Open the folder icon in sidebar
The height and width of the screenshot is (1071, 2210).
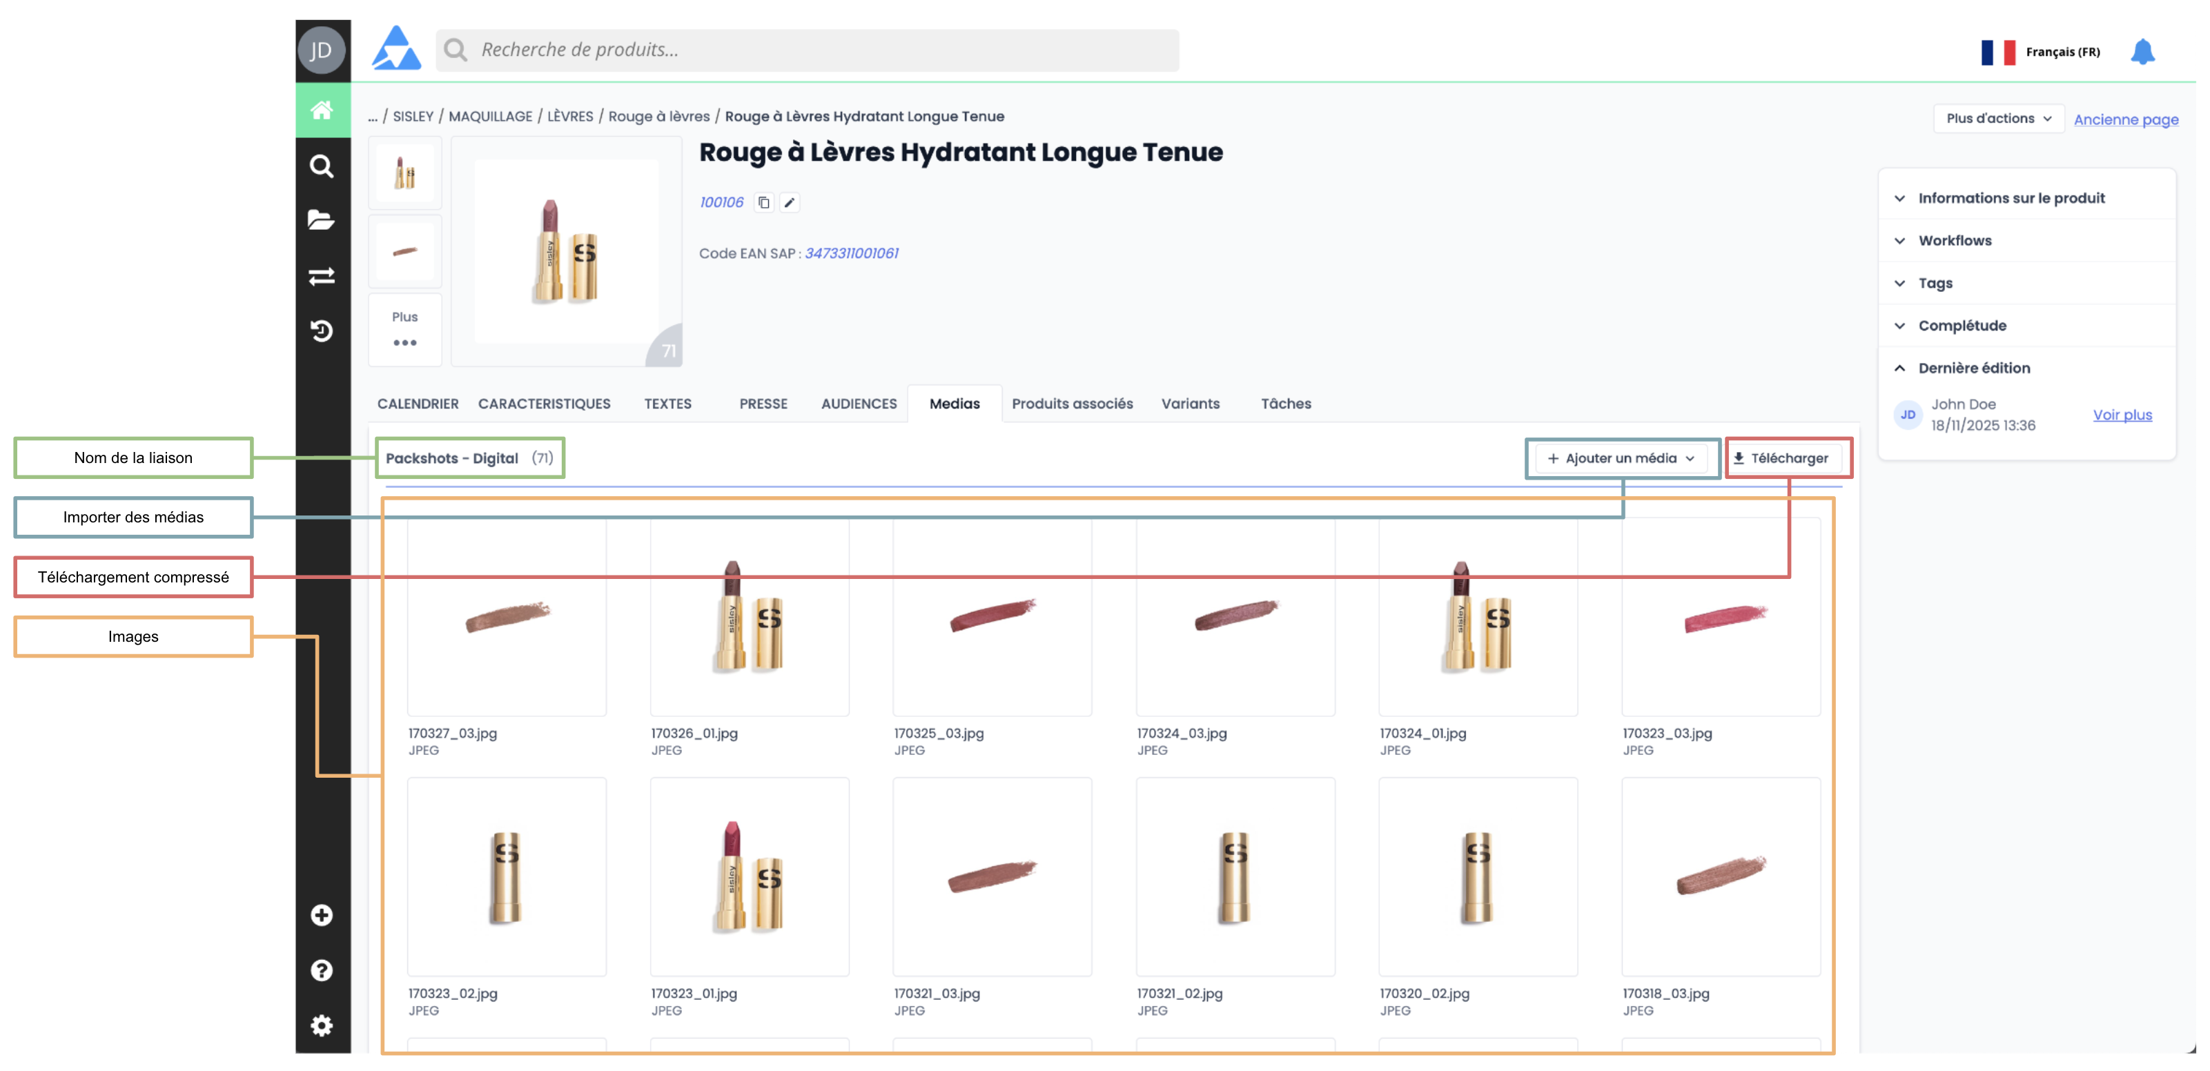[322, 220]
